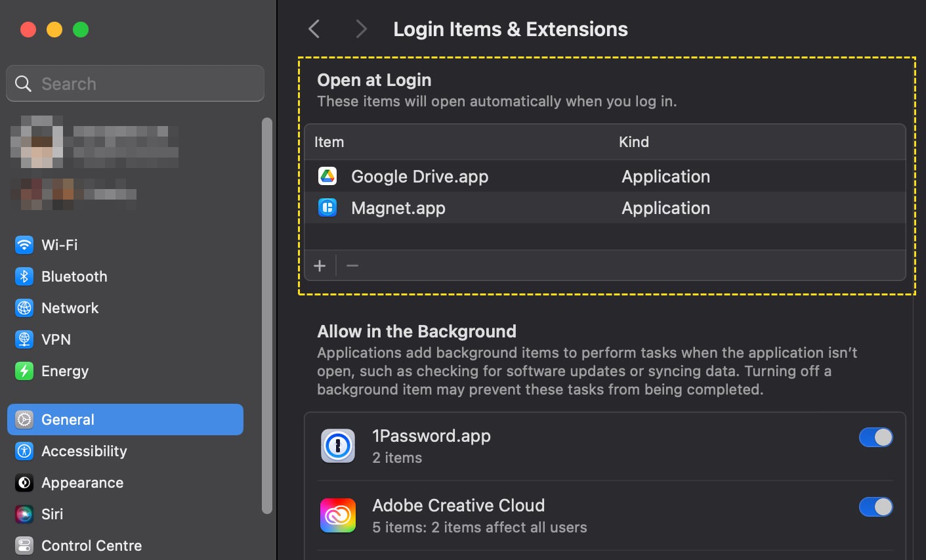Click the red close window button
The height and width of the screenshot is (560, 926).
[28, 30]
